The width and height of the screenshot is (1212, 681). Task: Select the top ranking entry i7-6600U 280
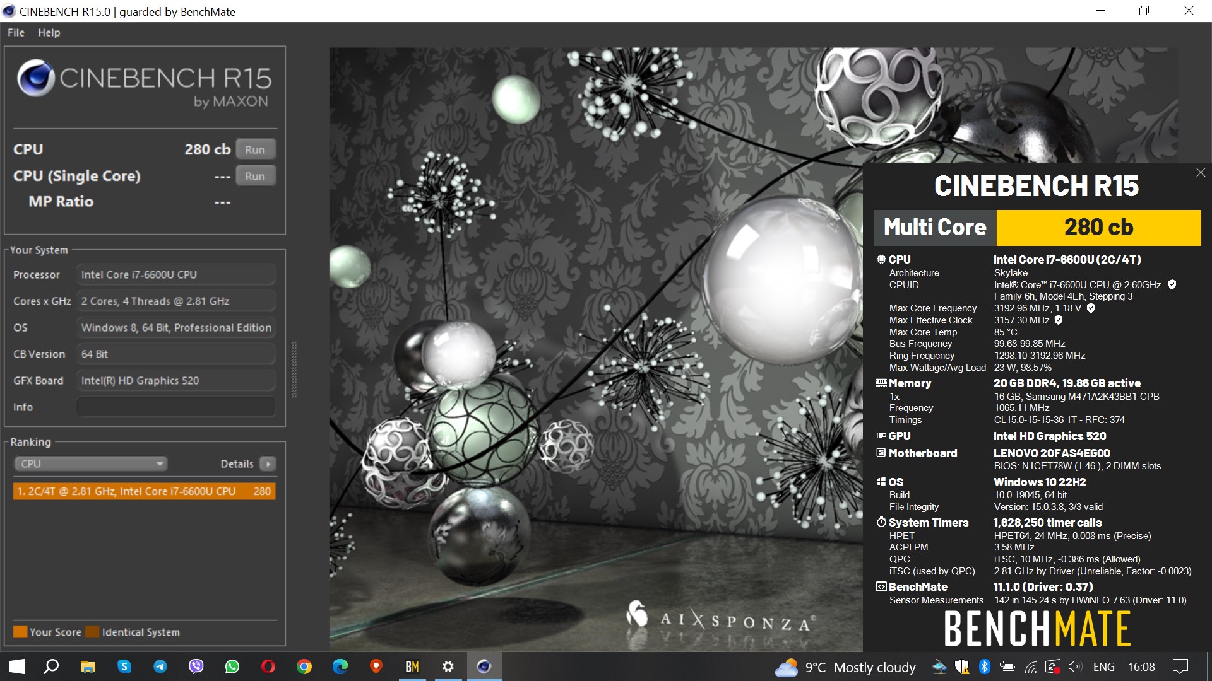(144, 491)
